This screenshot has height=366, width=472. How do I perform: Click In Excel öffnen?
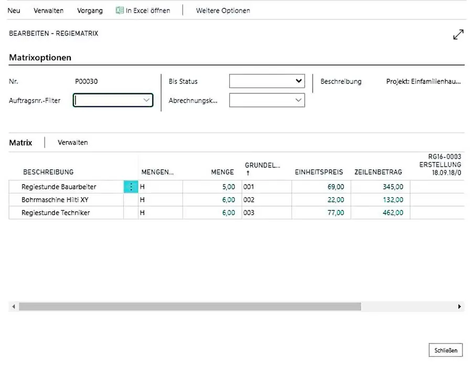coord(143,10)
